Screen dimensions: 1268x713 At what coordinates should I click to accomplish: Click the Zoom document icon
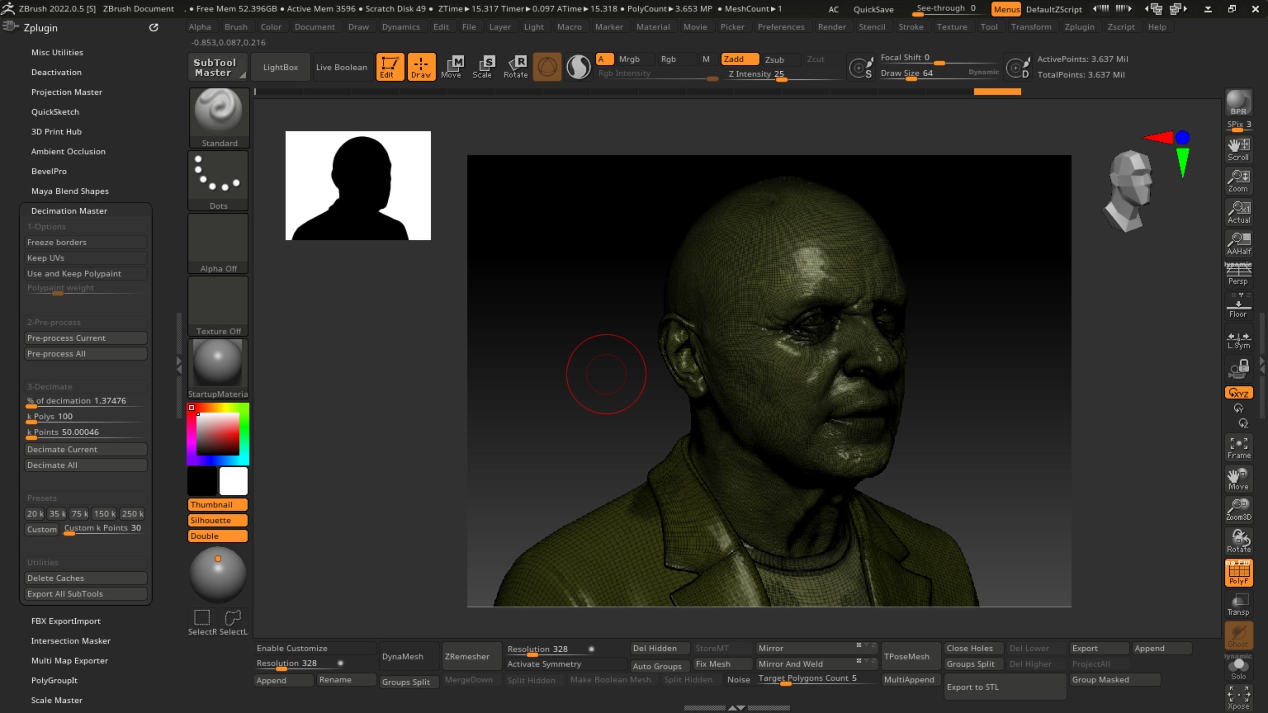tap(1239, 181)
